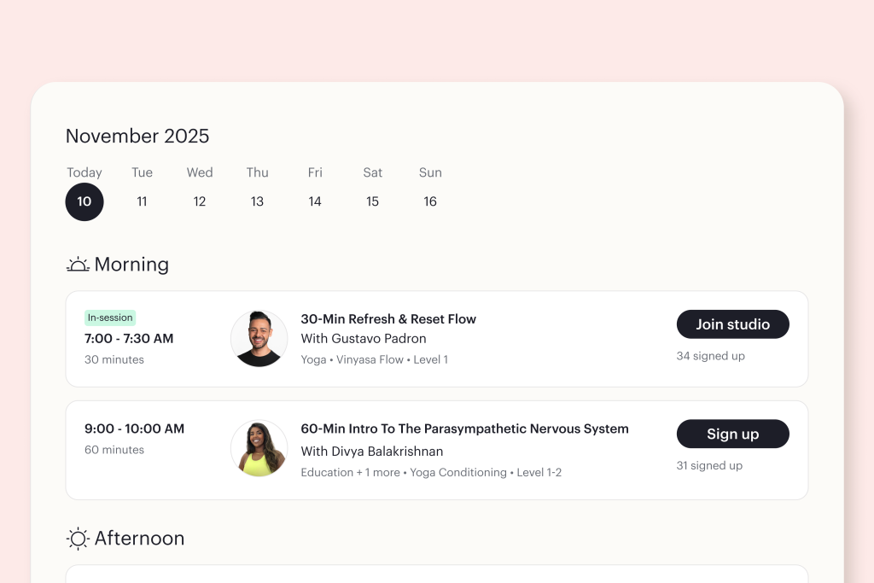Image resolution: width=874 pixels, height=583 pixels.
Task: Pick Sunday the 16th
Action: (x=430, y=201)
